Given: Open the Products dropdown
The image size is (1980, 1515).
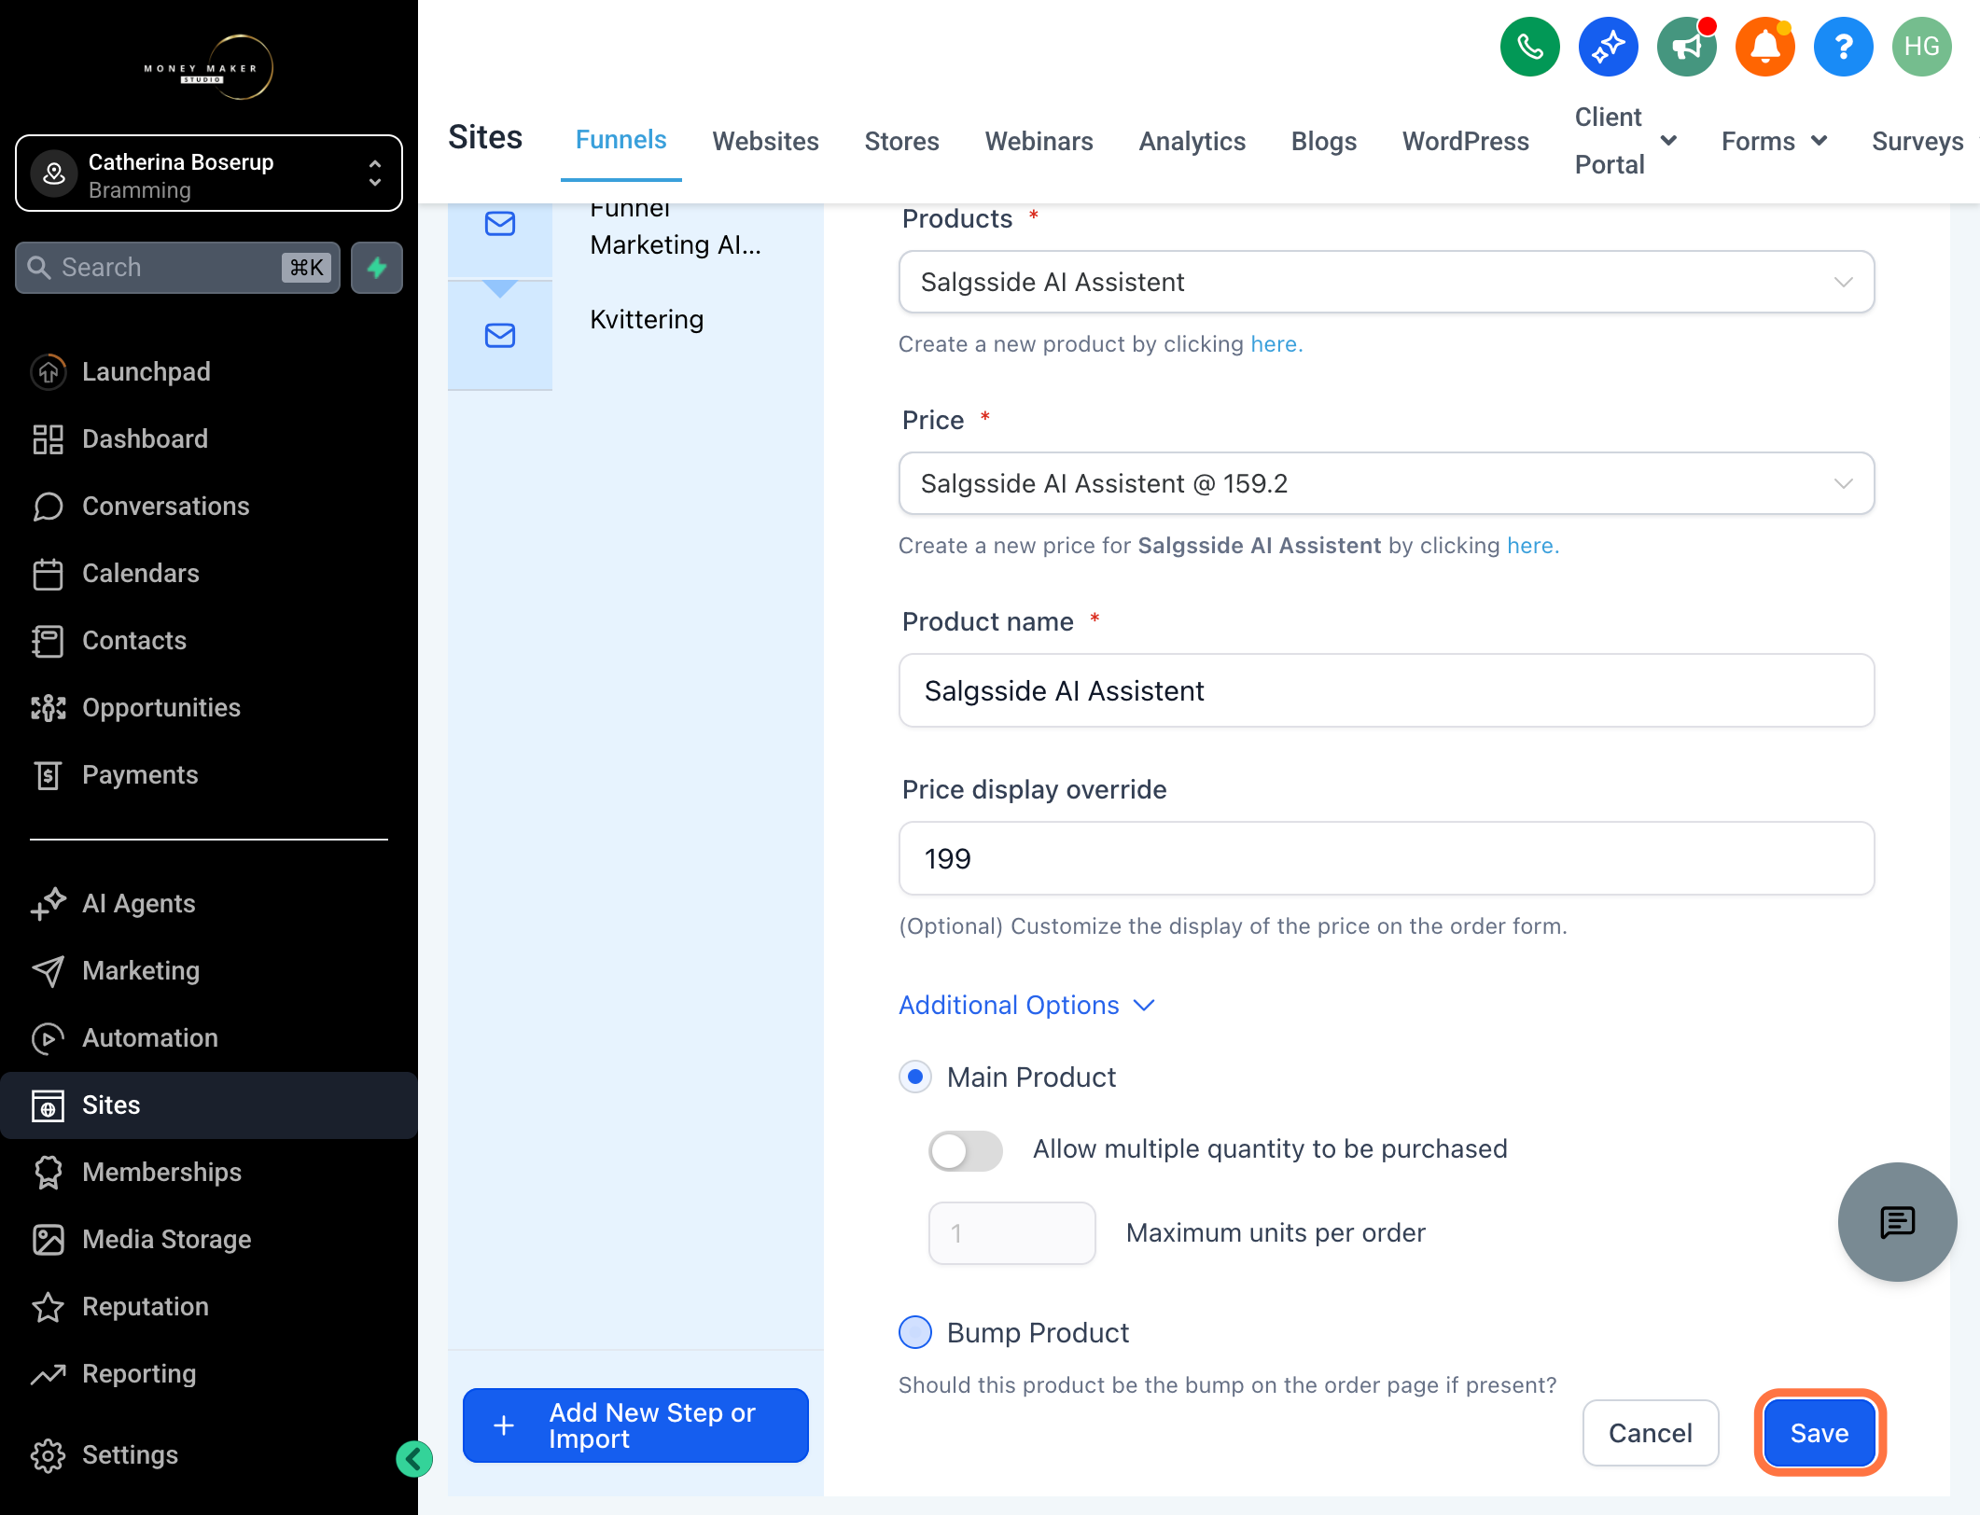Looking at the screenshot, I should click(x=1386, y=282).
